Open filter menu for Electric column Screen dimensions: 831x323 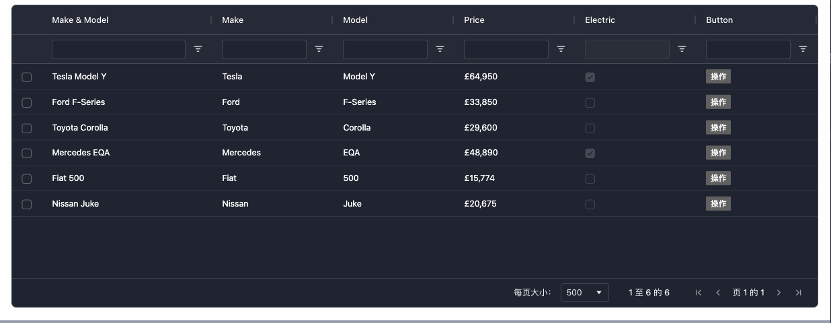682,49
